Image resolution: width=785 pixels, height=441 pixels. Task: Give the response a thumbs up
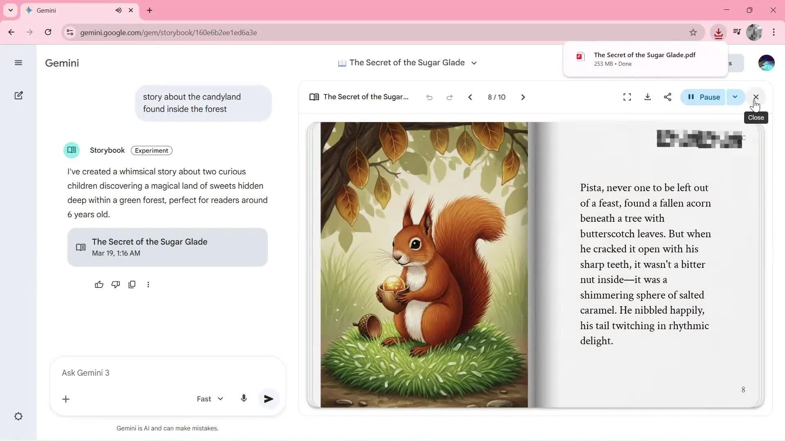click(x=99, y=285)
